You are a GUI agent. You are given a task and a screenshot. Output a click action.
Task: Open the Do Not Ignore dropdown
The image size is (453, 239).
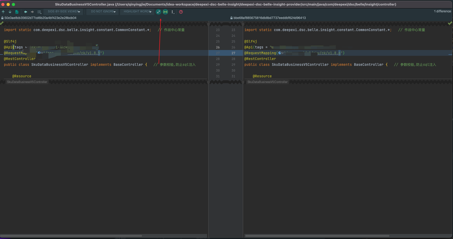(103, 12)
